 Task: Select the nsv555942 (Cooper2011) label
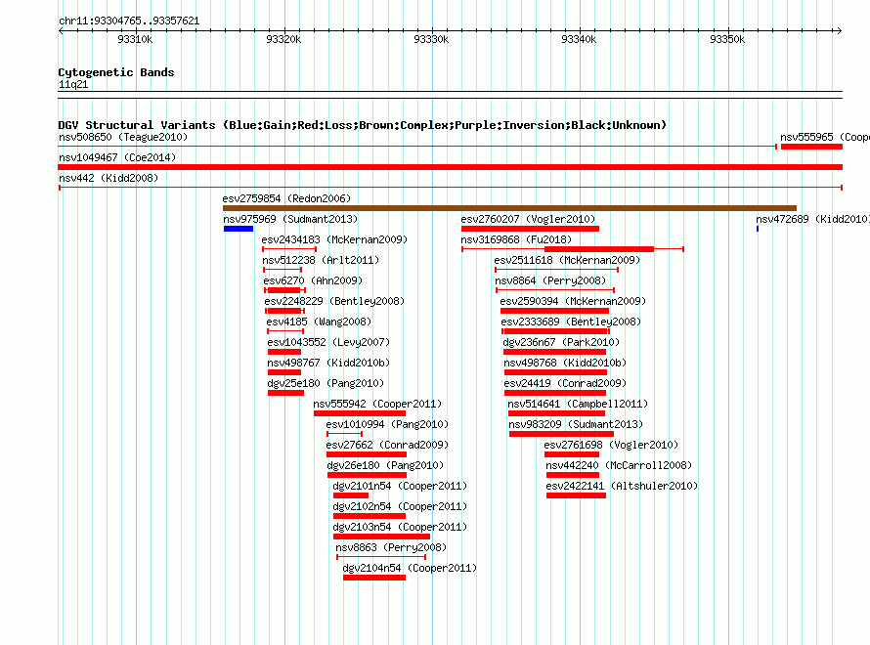[x=377, y=404]
